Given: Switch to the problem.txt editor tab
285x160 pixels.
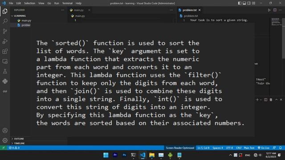Looking at the screenshot, I should coord(189,10).
